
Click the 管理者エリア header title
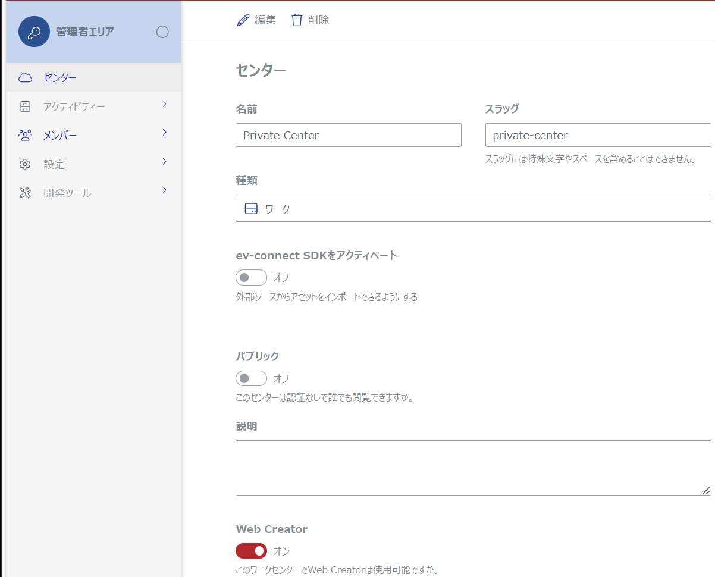coord(85,32)
